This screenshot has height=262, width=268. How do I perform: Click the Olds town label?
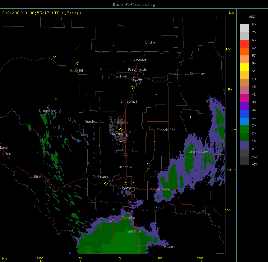tap(121, 123)
